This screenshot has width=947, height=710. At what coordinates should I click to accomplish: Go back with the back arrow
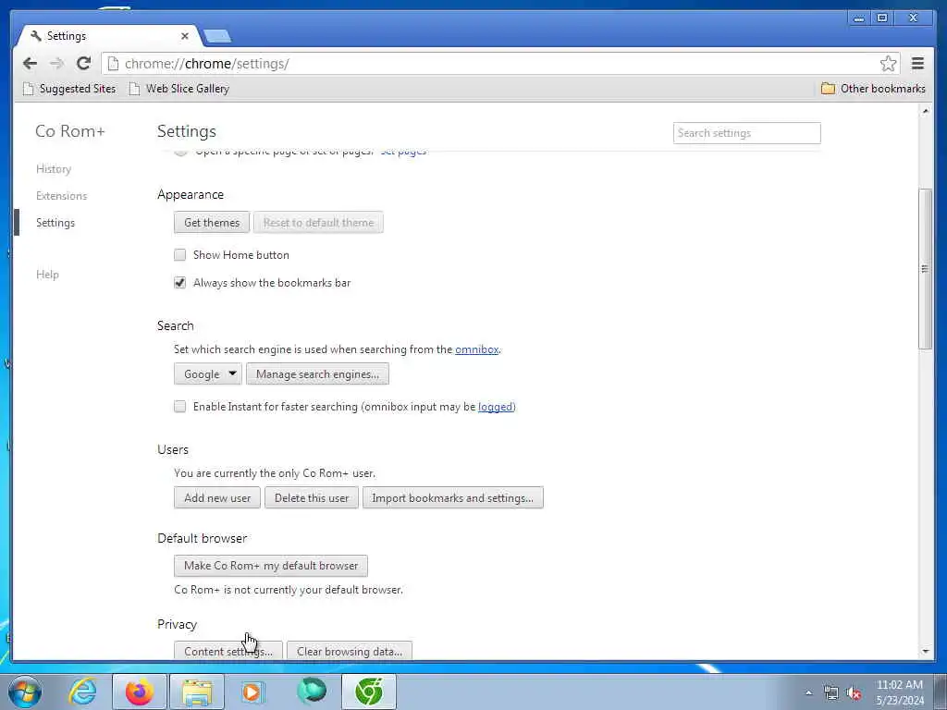click(x=30, y=64)
